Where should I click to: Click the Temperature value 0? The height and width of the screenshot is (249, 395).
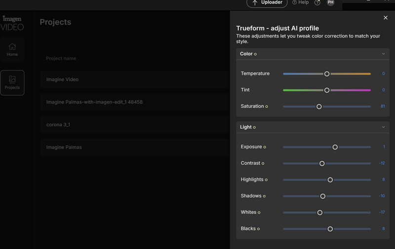(x=384, y=73)
